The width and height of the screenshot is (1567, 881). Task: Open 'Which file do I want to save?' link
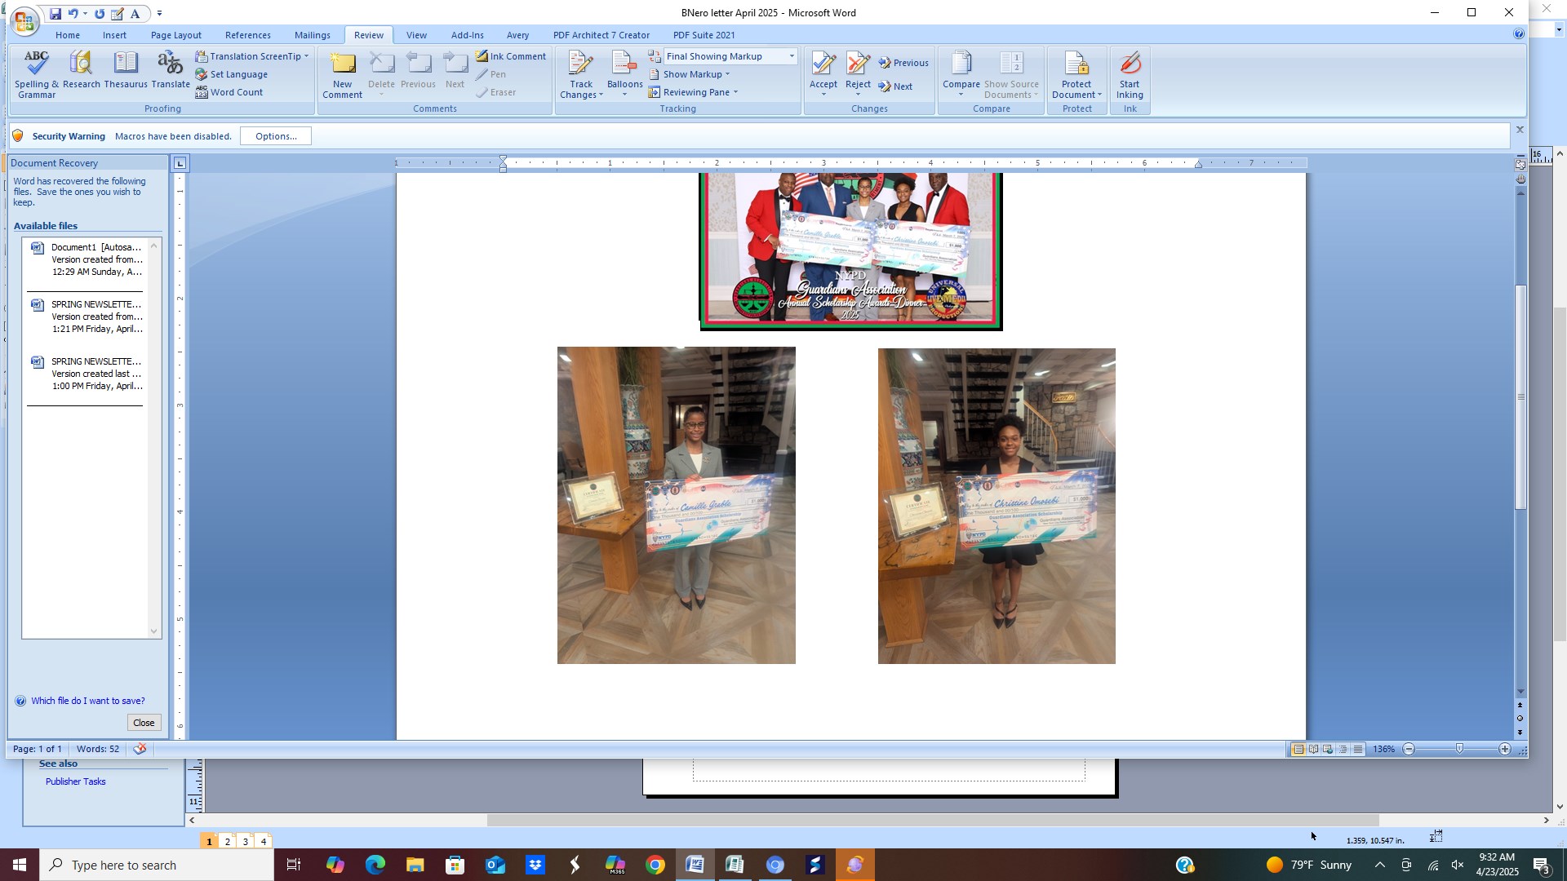87,701
